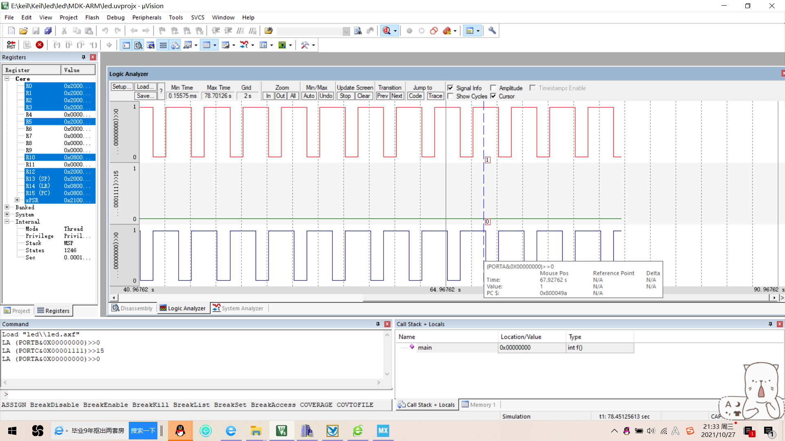Switch to the Project panel tab
Viewport: 785px width, 441px height.
(x=17, y=311)
